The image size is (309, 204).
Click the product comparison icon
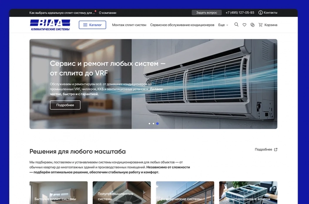(x=252, y=25)
